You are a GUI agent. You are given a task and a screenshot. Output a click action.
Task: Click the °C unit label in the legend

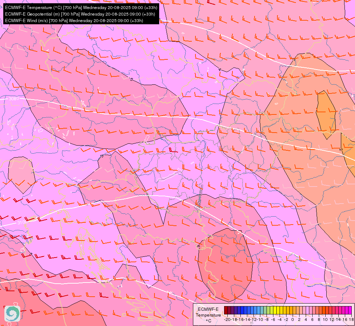(x=209, y=321)
